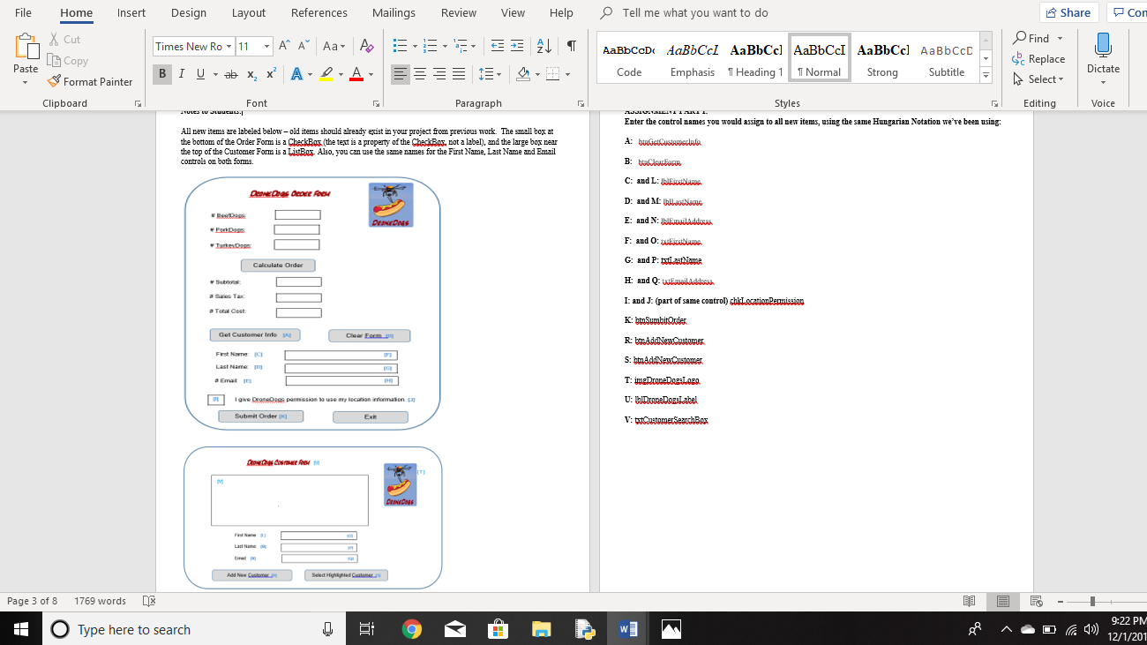Open File Explorer from the taskbar

[542, 629]
